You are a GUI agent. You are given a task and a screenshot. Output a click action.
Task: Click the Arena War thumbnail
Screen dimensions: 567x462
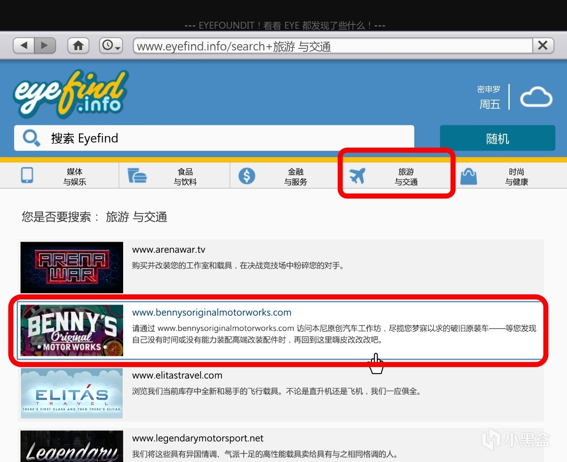point(72,267)
